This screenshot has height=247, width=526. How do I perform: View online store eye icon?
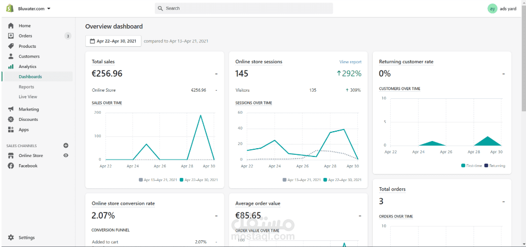[66, 155]
